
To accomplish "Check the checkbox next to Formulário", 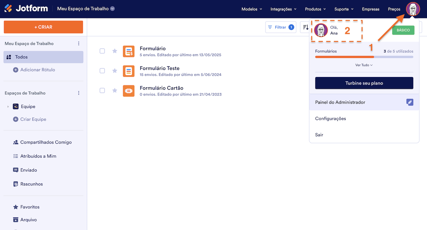I will [x=102, y=51].
